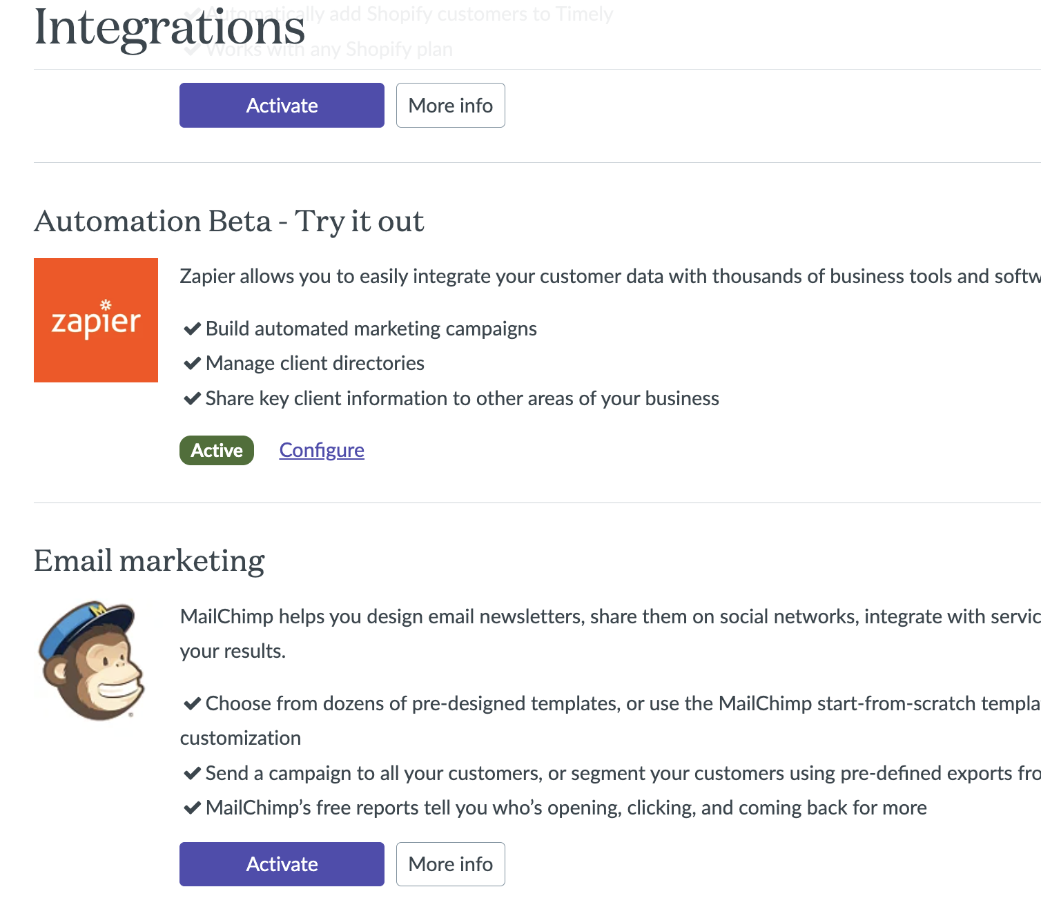
Task: Click the green Active status badge
Action: tap(217, 451)
